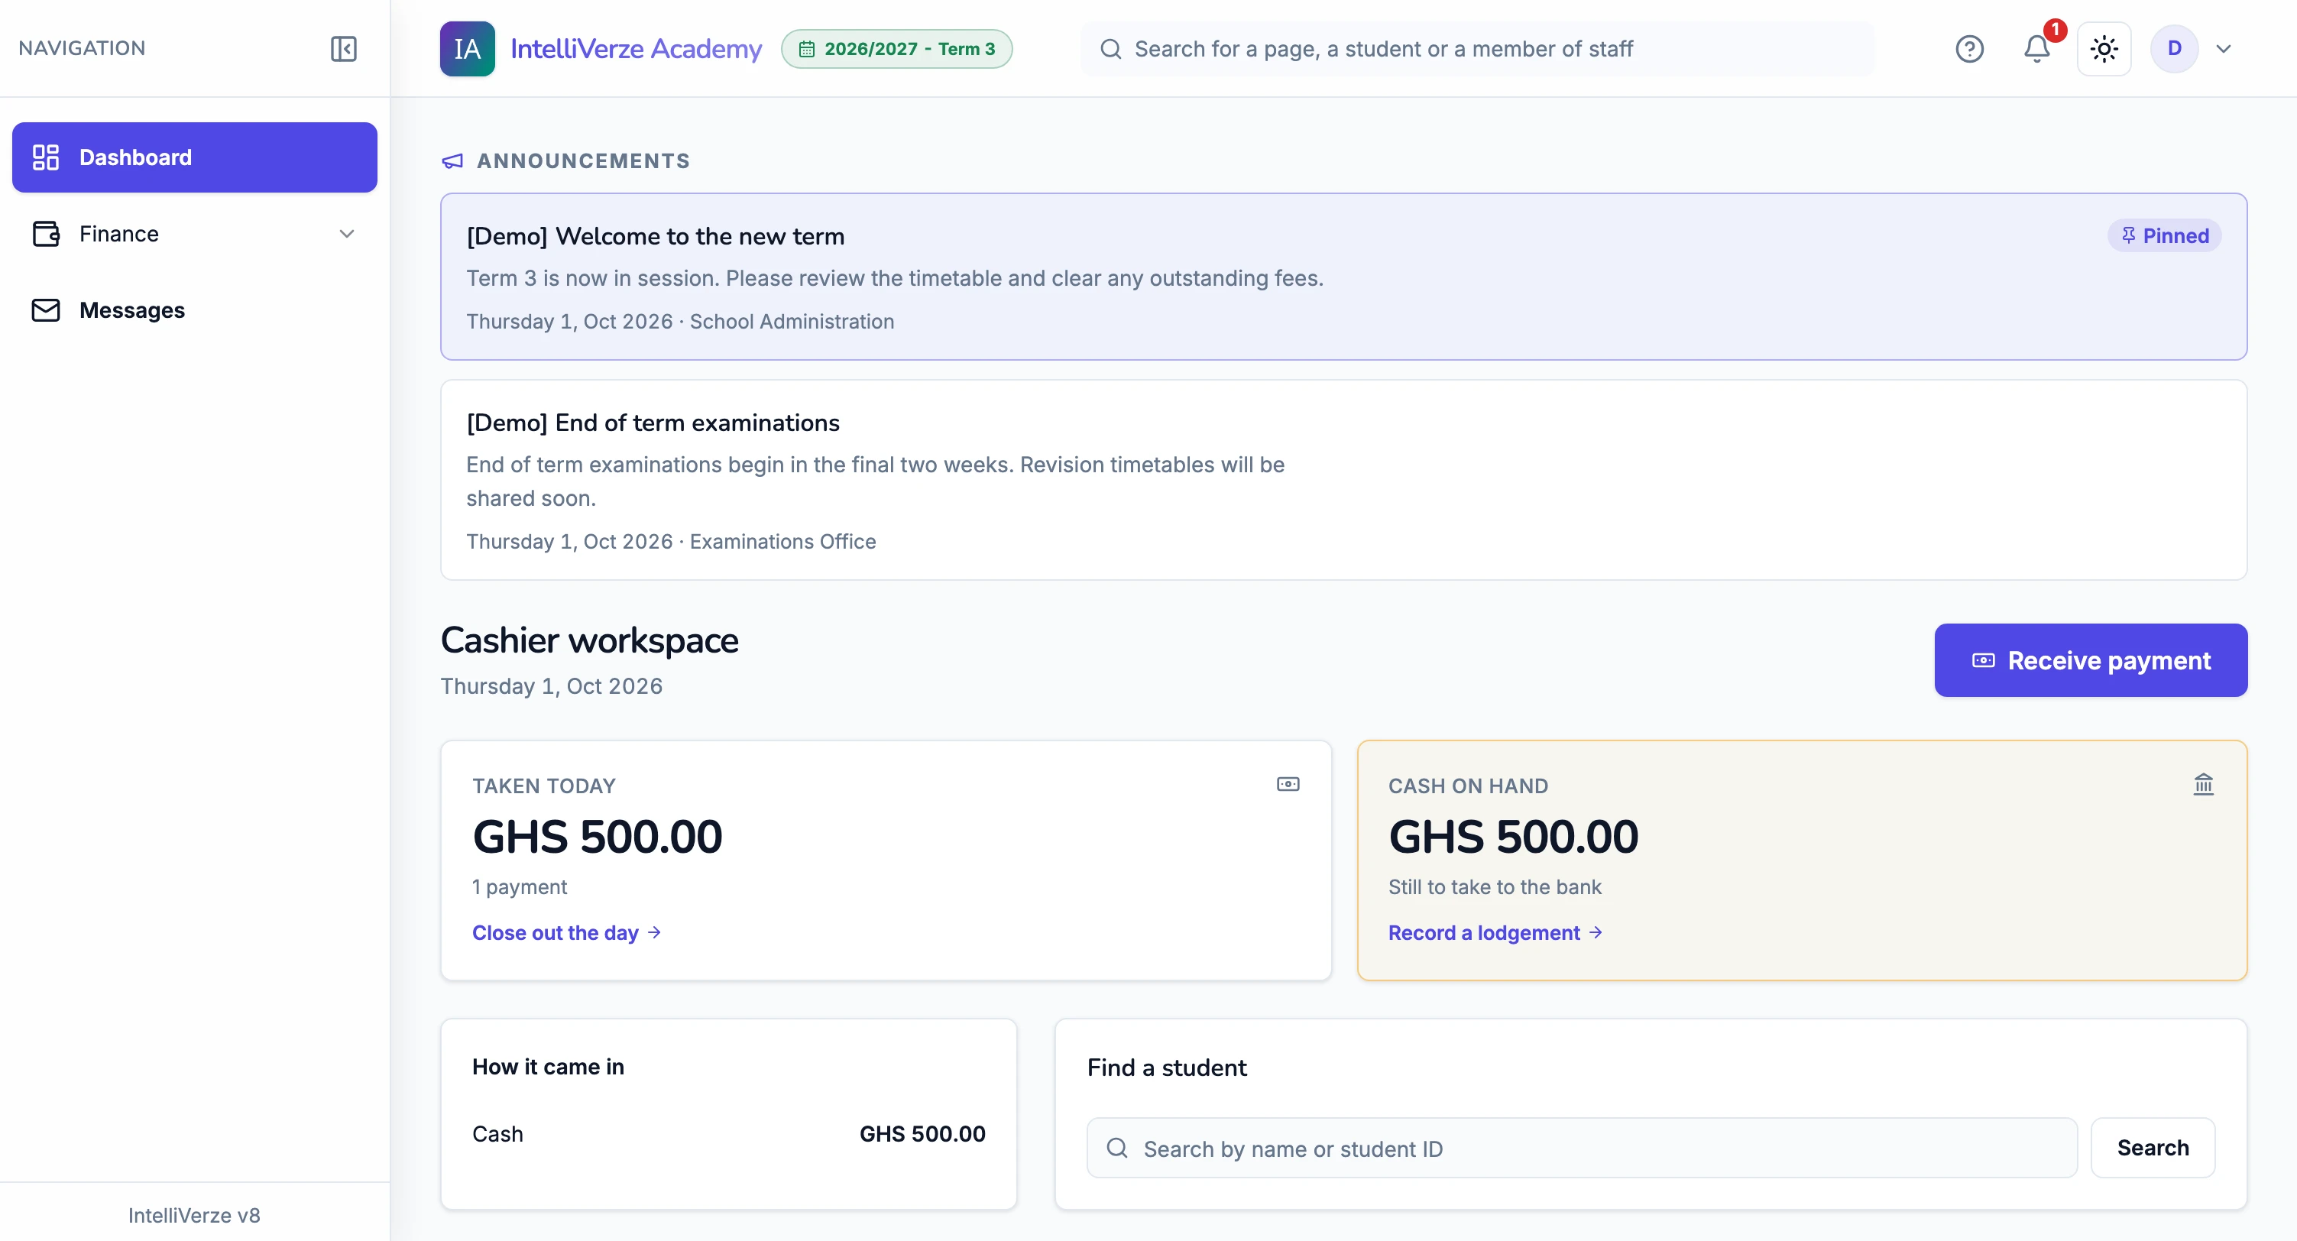This screenshot has width=2297, height=1241.
Task: Collapse the navigation sidebar panel icon
Action: point(343,48)
